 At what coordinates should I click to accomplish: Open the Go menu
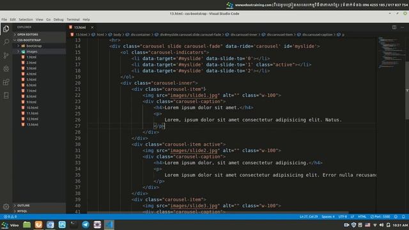click(49, 20)
